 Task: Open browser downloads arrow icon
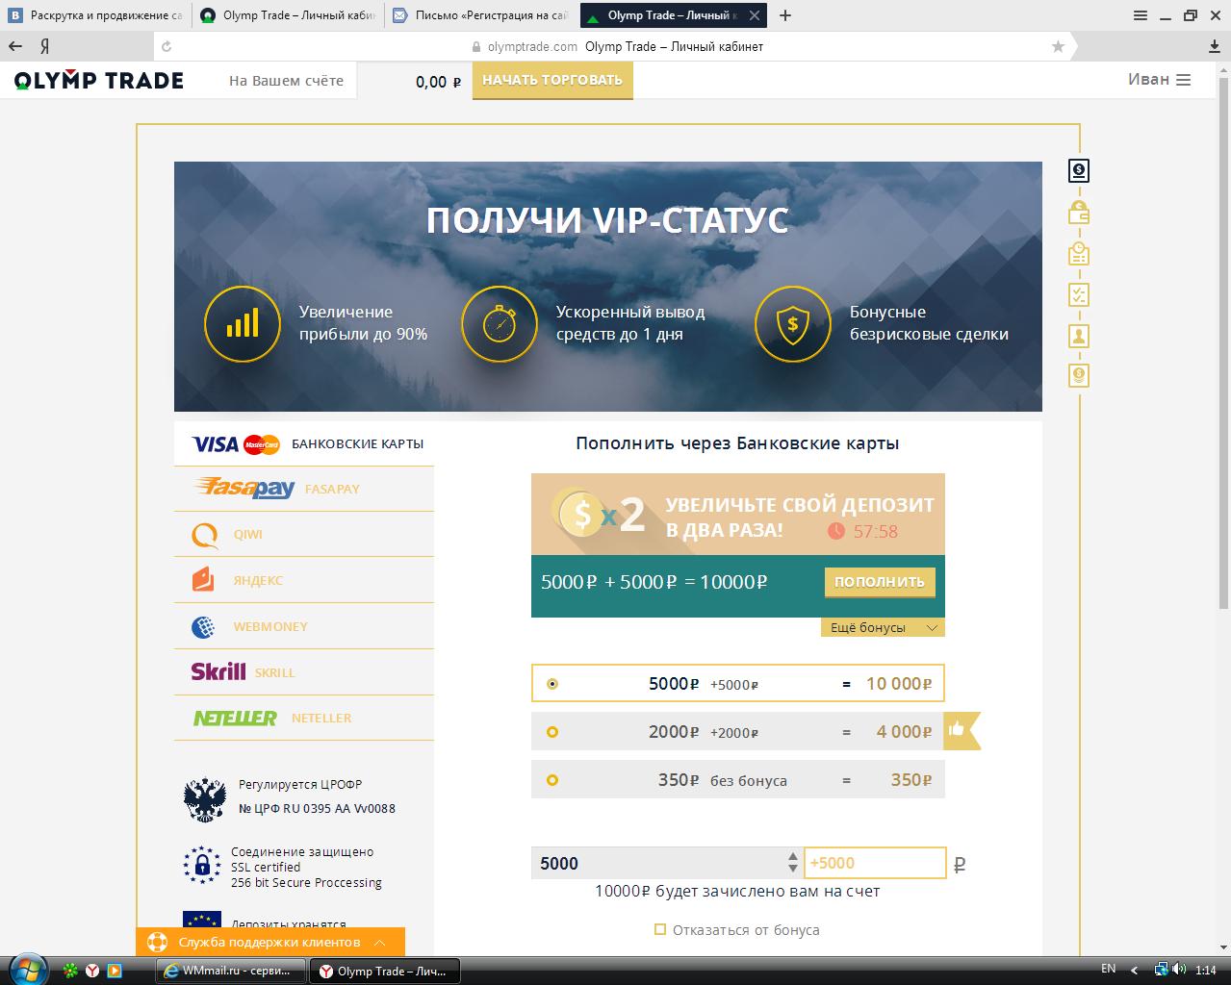(1214, 46)
